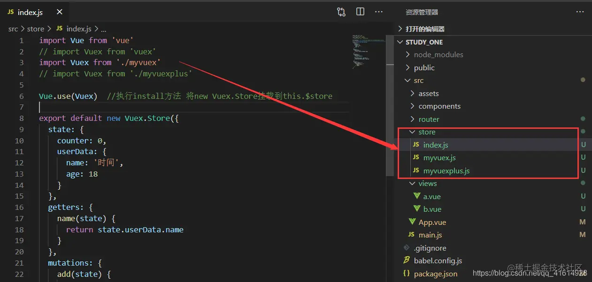Click the './myvuex' import string

point(138,63)
